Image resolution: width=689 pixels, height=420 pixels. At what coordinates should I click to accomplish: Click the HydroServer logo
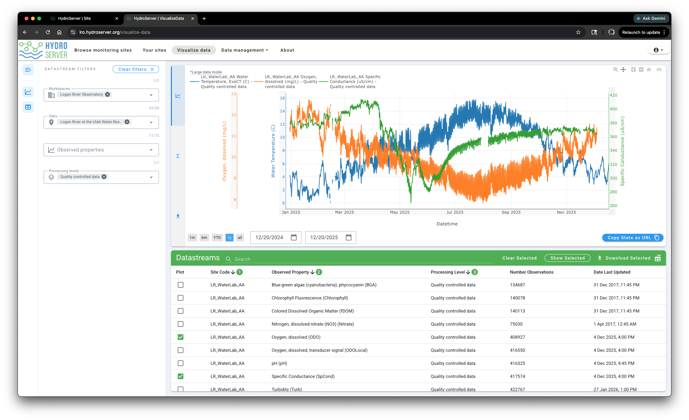(x=43, y=50)
